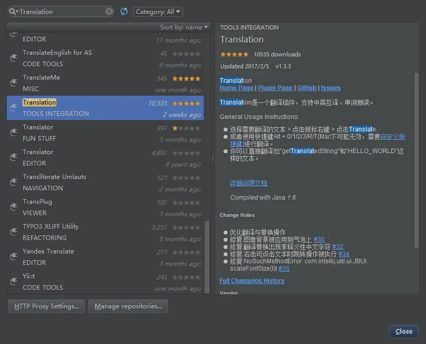Click the Translation search input field
The width and height of the screenshot is (426, 344).
62,12
